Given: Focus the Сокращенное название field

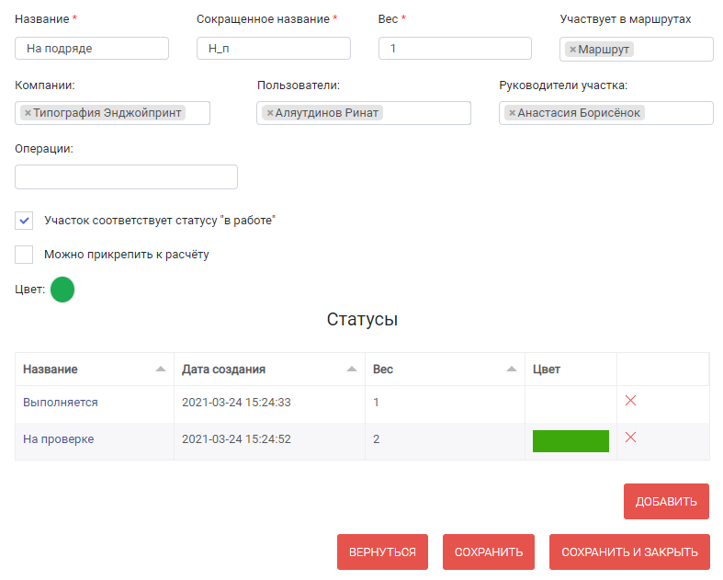Looking at the screenshot, I should pos(274,49).
